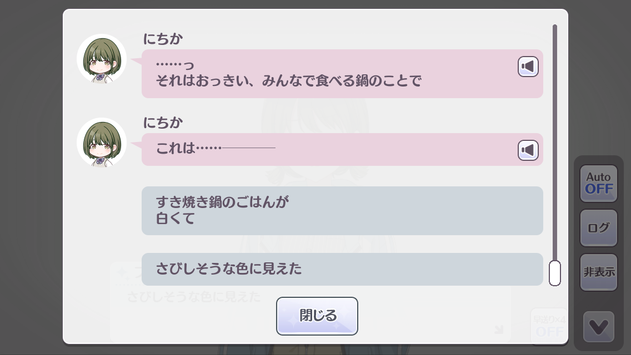This screenshot has width=631, height=355.
Task: Toggle the 早送り×4 fast-forward switch
Action: point(549,325)
